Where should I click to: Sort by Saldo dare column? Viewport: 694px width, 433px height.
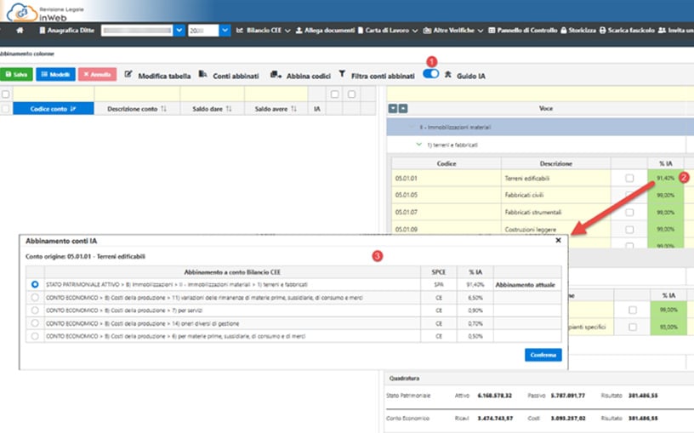click(x=212, y=109)
